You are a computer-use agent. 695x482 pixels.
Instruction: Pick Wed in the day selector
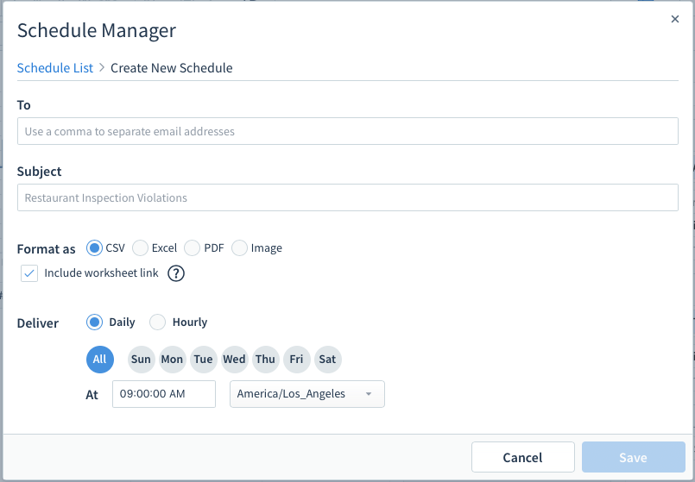pos(235,360)
